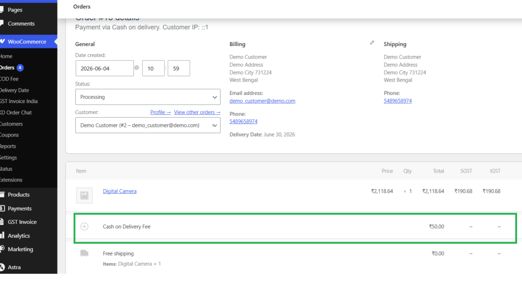Click the Analytics bar chart icon
Screen dimensions: 522x283
coord(2,236)
